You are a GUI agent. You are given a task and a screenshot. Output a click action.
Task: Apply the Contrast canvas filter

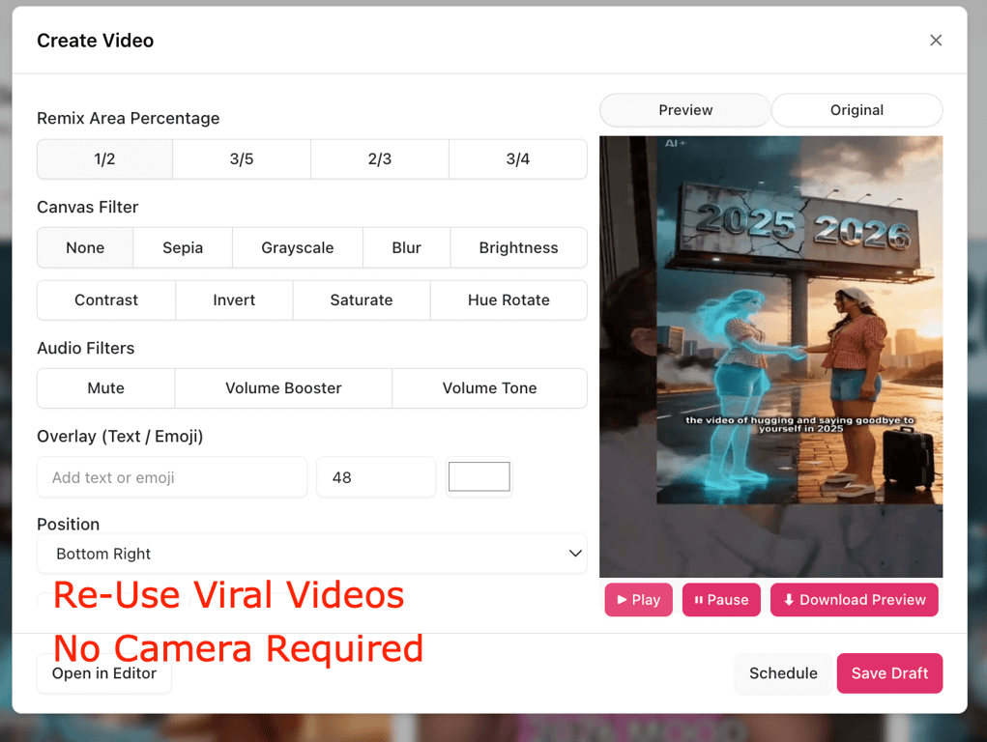click(106, 300)
